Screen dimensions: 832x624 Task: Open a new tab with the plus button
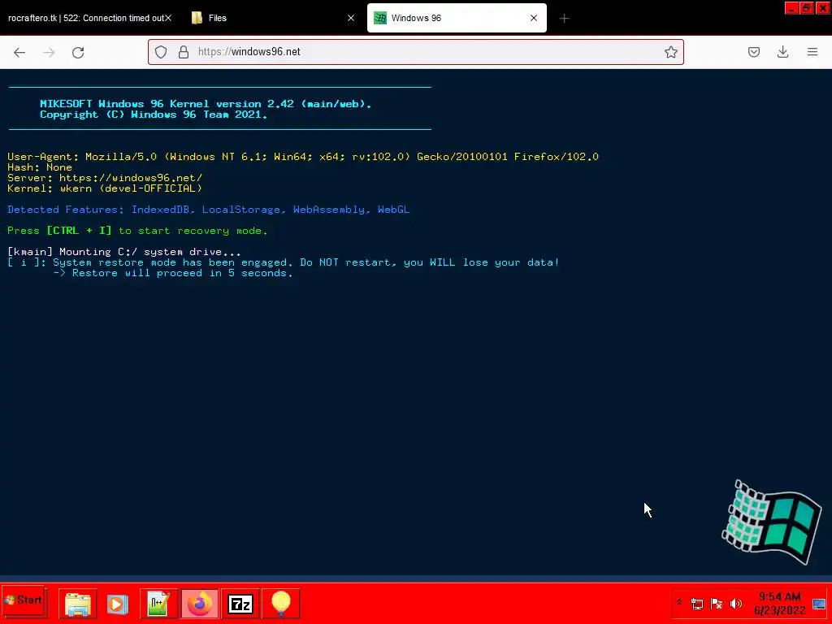564,19
